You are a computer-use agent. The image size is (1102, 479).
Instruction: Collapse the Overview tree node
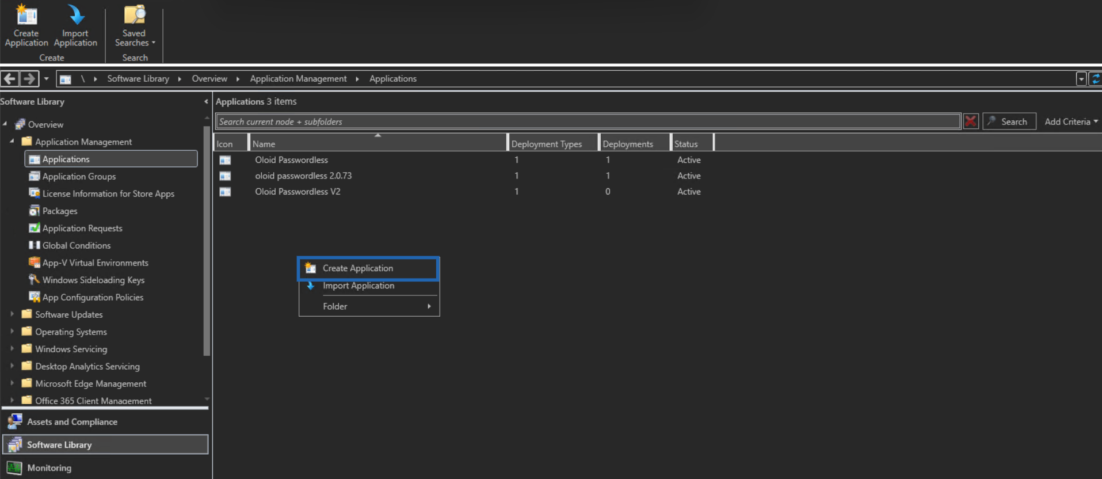[x=5, y=124]
